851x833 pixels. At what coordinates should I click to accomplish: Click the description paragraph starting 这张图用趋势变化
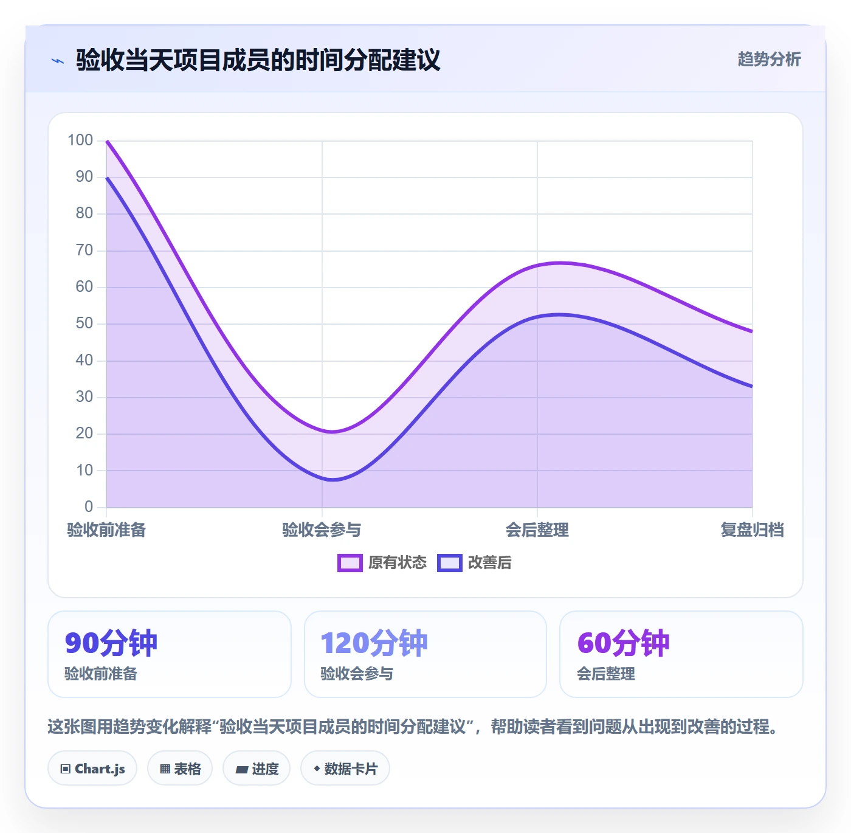415,727
